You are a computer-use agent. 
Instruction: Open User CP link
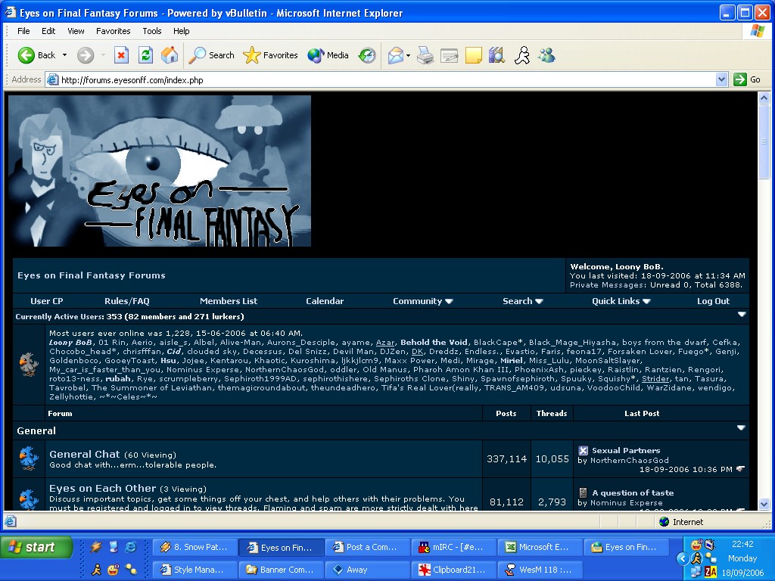coord(46,301)
